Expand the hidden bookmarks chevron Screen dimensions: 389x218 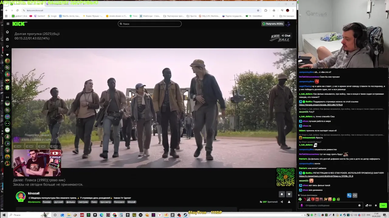[274, 16]
